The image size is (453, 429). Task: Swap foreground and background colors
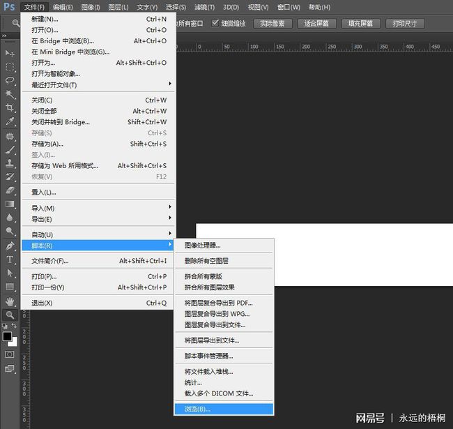tap(14, 326)
